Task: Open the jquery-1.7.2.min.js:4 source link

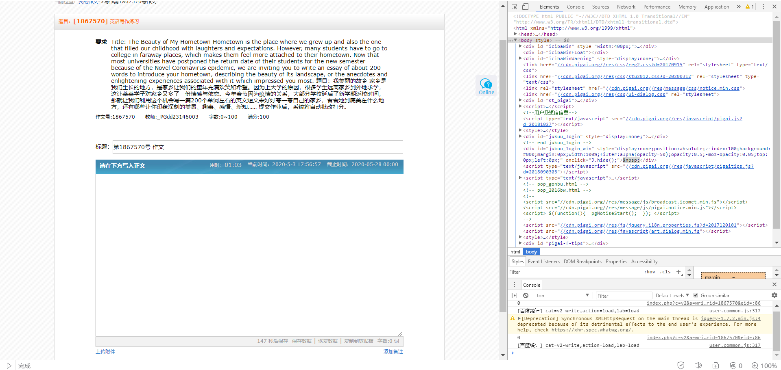Action: (x=731, y=318)
